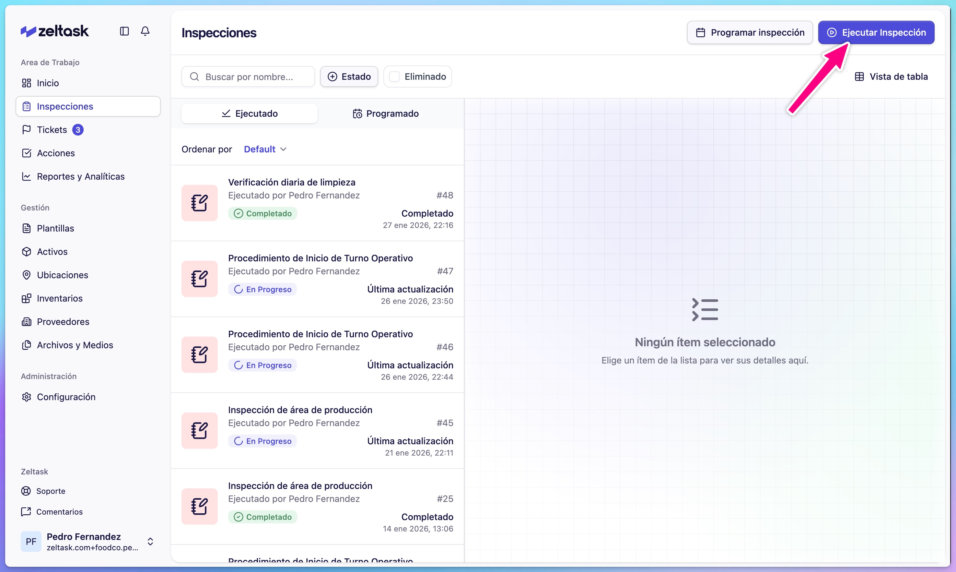956x572 pixels.
Task: Expand the Pedro Fernandez account switcher
Action: [x=150, y=541]
